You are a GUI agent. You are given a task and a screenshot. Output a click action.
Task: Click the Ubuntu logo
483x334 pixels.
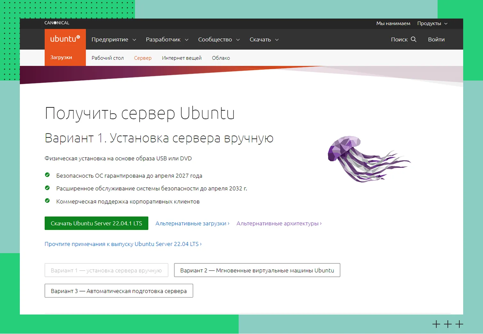click(x=65, y=39)
